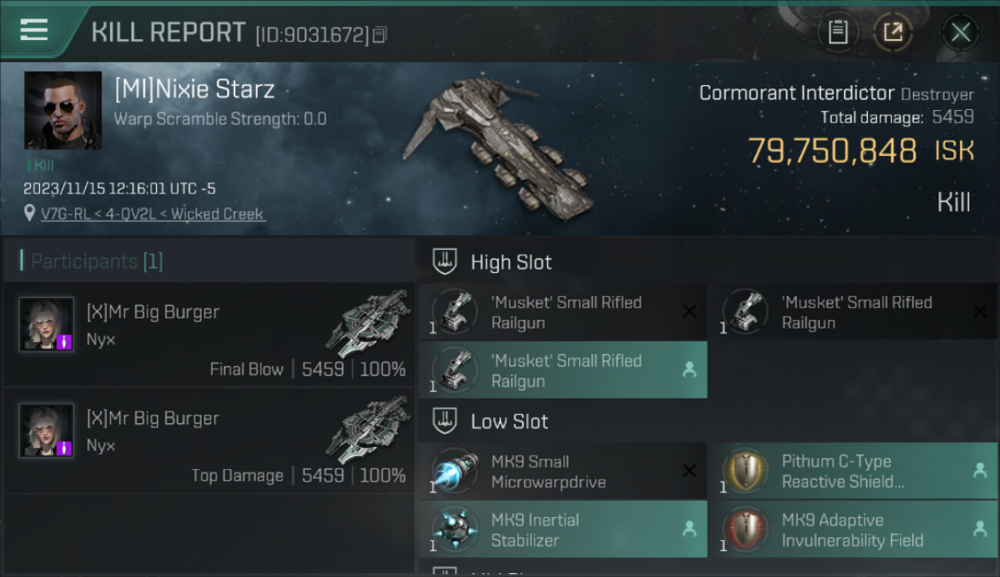This screenshot has height=577, width=1000.
Task: Click the MK9 Small Microwarpdrive icon
Action: coord(455,472)
